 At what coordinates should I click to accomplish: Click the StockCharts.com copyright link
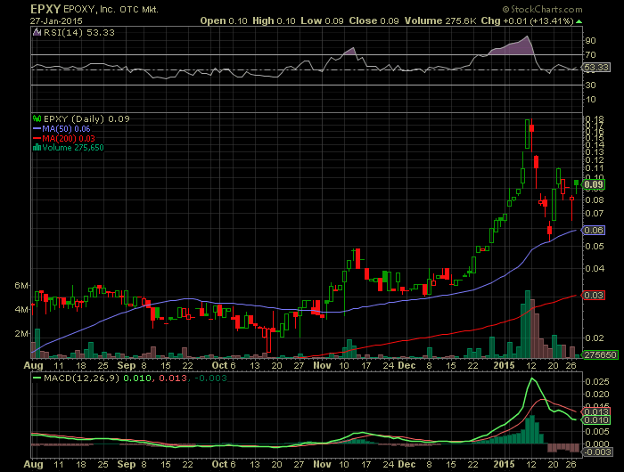542,9
